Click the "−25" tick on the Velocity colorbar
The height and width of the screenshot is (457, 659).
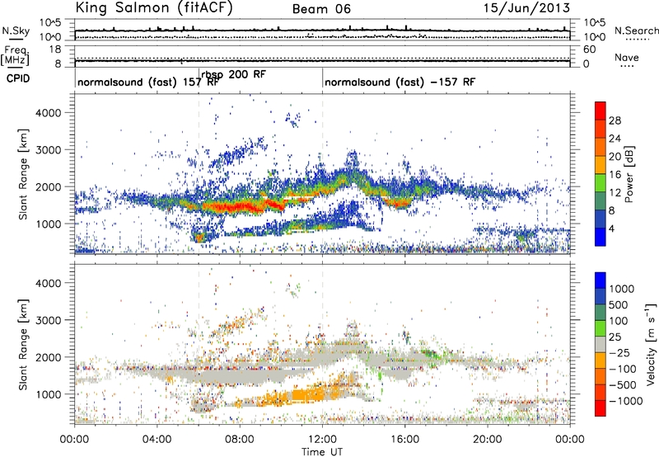click(x=619, y=352)
